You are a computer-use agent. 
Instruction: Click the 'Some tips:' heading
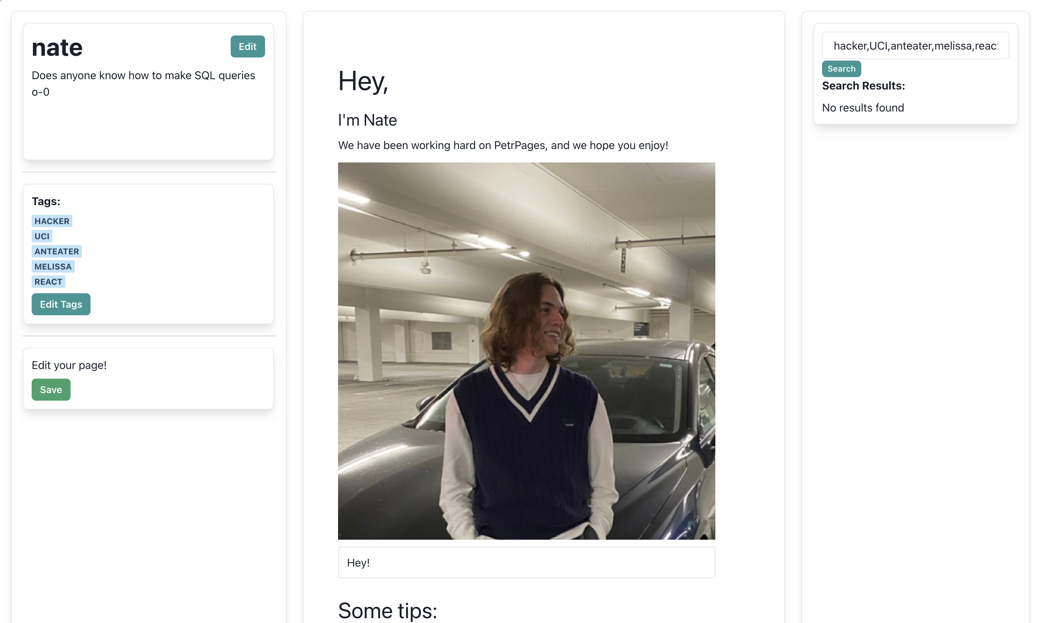(387, 610)
